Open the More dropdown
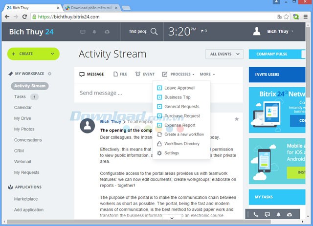Screen dimensions: 313x226 pyautogui.click(x=207, y=74)
